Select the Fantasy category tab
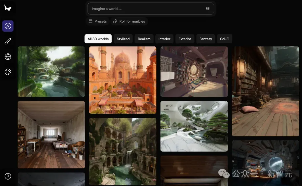Viewport: 302px width, 186px height. pyautogui.click(x=206, y=39)
